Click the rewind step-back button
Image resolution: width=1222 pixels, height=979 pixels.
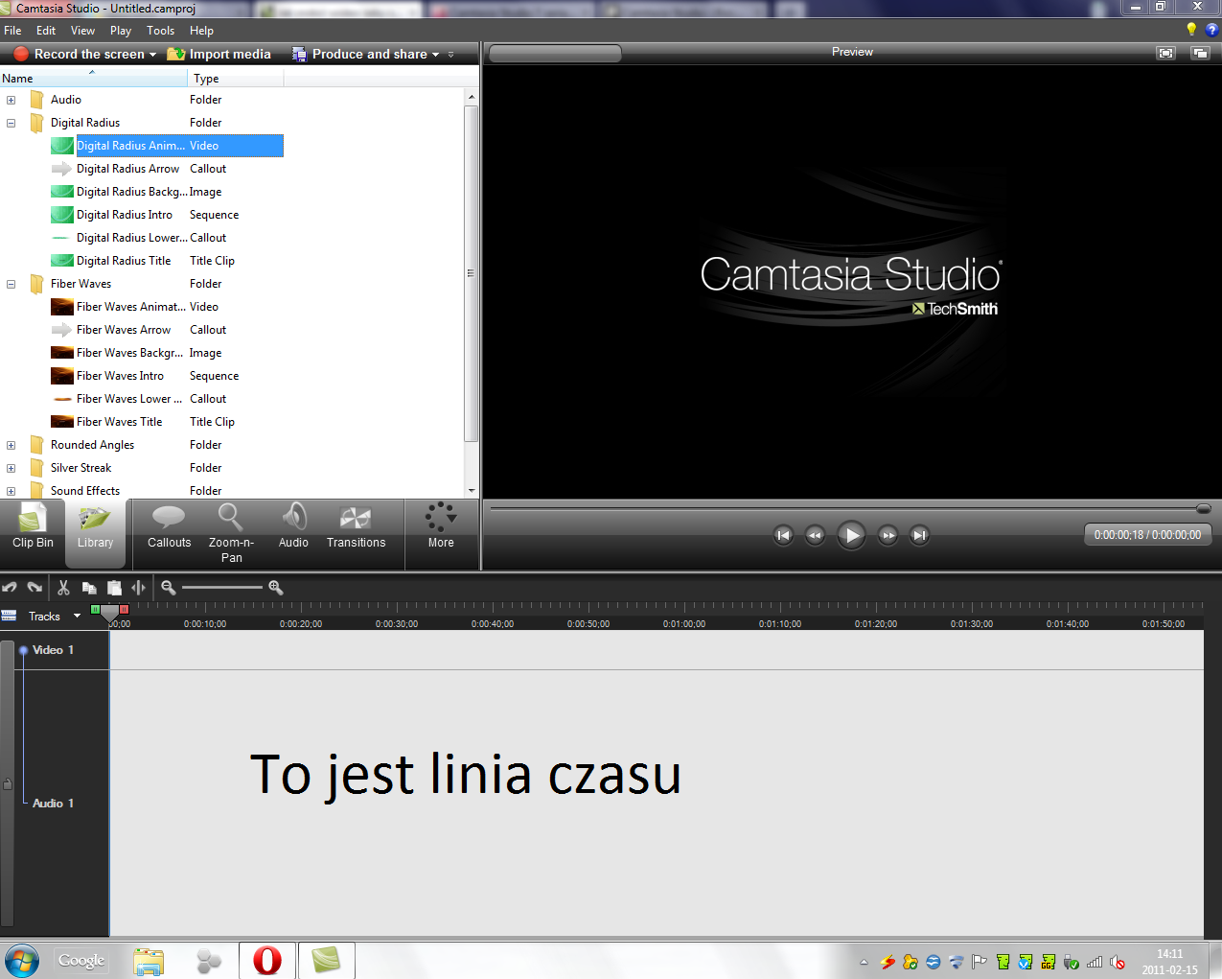(815, 535)
